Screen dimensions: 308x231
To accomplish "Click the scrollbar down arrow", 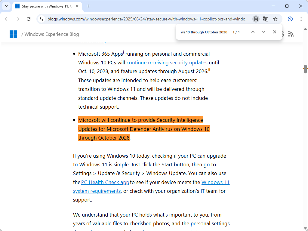I will 306,229.
